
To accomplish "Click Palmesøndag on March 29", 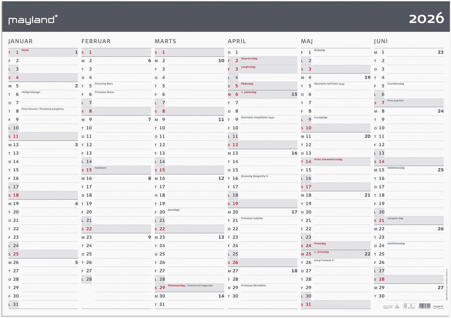I will pyautogui.click(x=175, y=285).
